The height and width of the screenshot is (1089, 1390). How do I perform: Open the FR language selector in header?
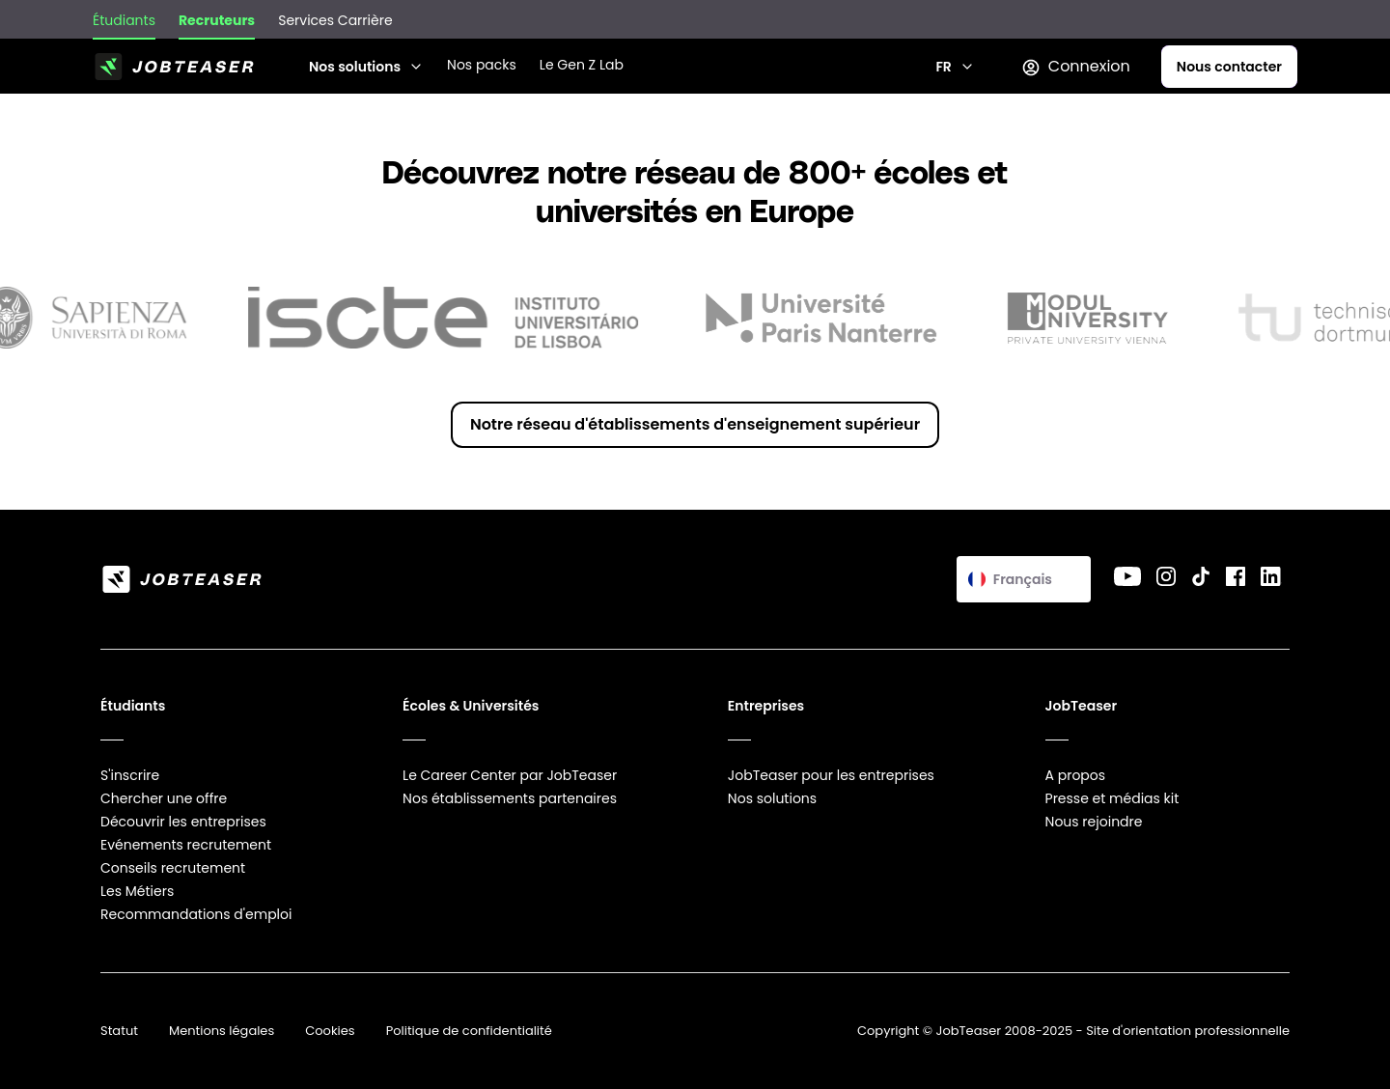tap(954, 67)
